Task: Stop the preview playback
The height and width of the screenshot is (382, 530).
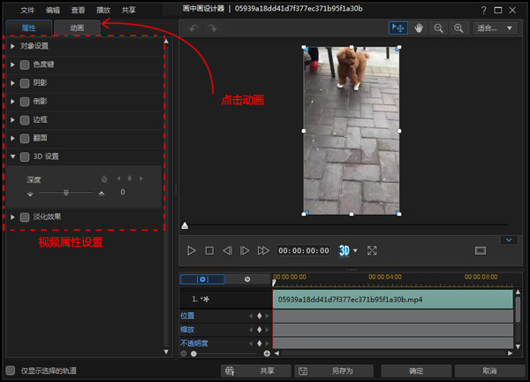Action: click(x=209, y=251)
